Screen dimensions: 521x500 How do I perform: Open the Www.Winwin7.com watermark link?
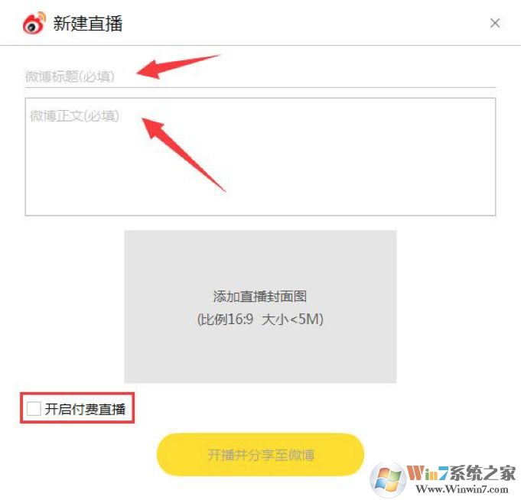point(462,489)
